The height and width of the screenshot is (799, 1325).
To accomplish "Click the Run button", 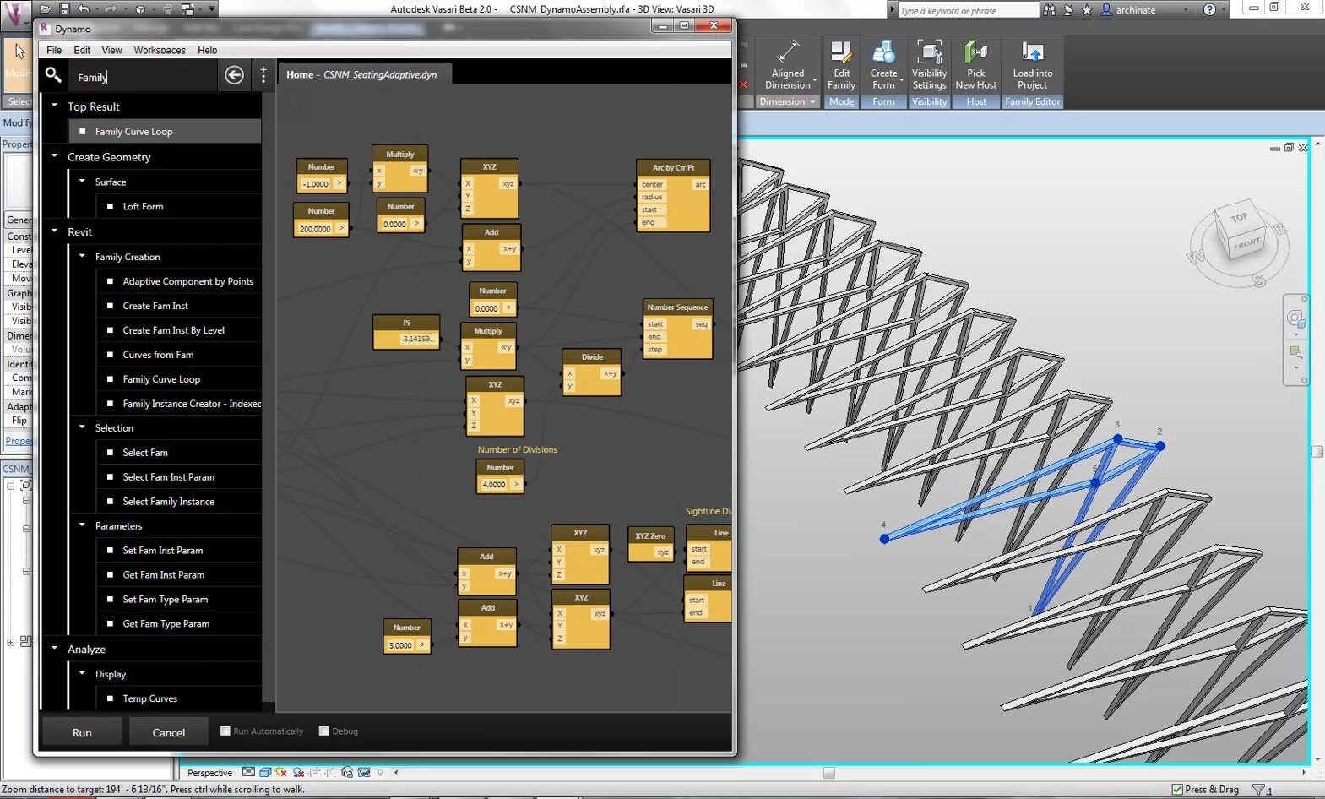I will point(82,732).
